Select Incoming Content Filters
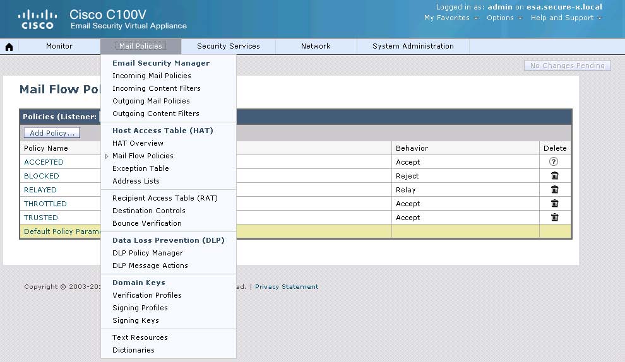The image size is (625, 362). click(157, 88)
